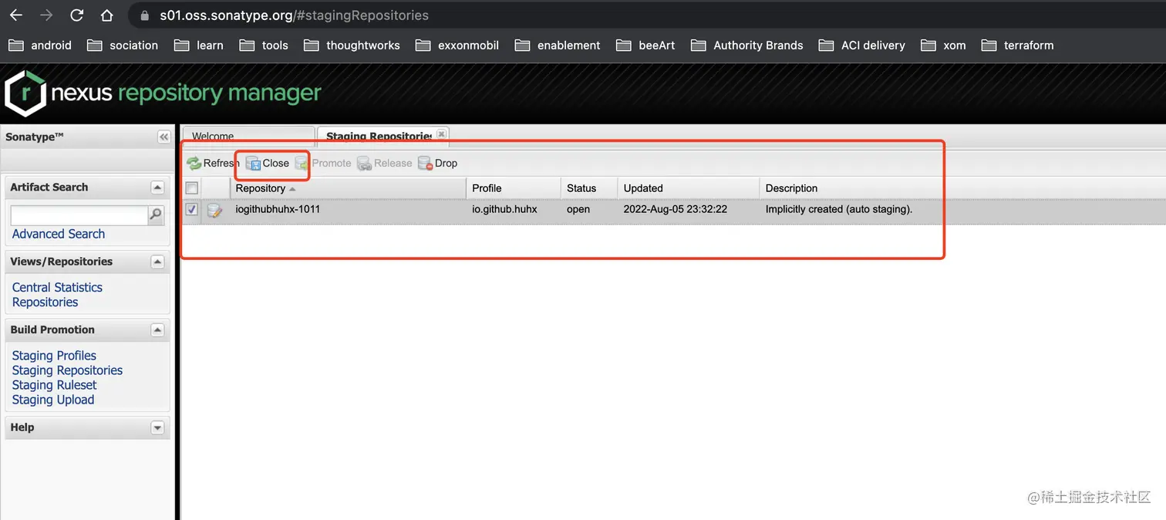Switch to the Welcome tab
The height and width of the screenshot is (520, 1166).
tap(248, 136)
